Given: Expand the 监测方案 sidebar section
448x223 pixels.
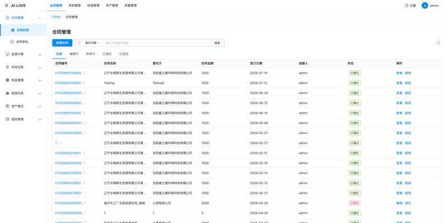Looking at the screenshot, I should tap(40, 54).
